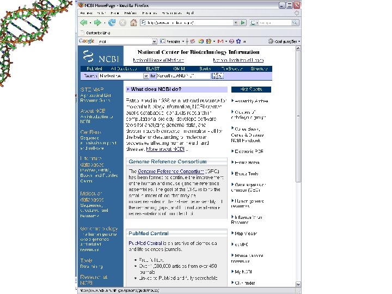
Task: Open the Genome Reference Consortium link
Action: point(171,171)
